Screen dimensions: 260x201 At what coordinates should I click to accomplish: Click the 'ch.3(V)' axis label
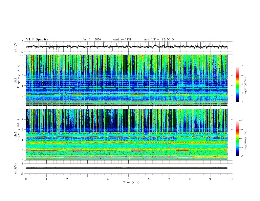pos(16,168)
